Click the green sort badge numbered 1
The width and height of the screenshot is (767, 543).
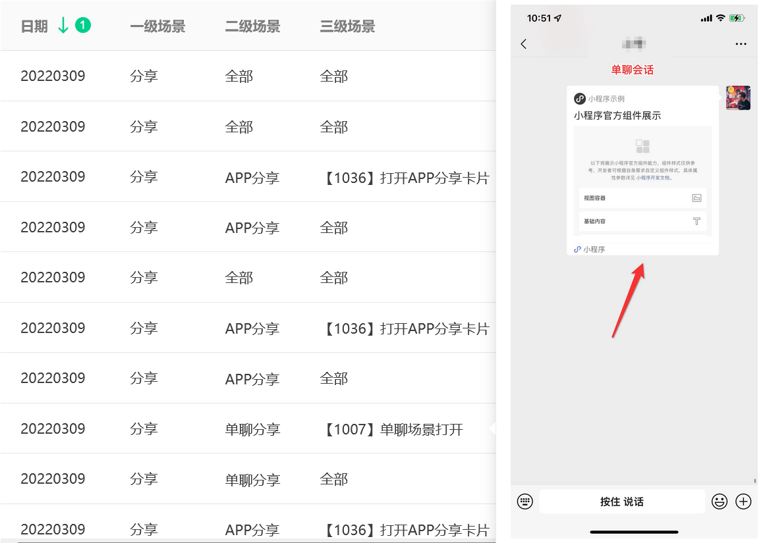point(82,25)
